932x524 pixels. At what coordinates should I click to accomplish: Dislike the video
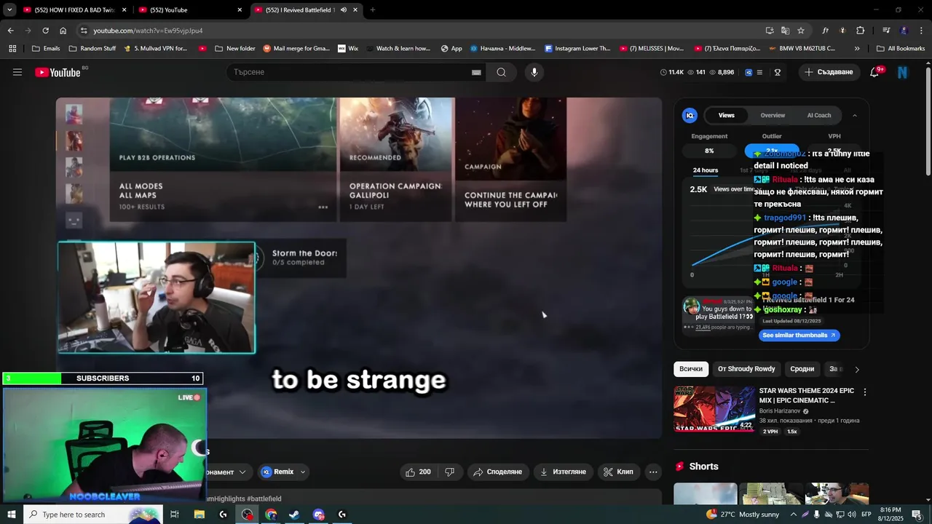pos(449,472)
